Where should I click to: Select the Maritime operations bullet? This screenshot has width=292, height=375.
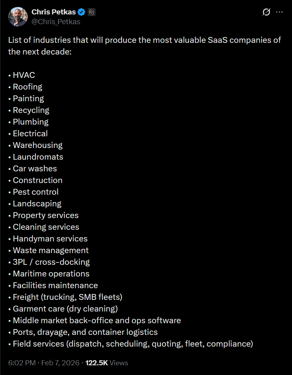[x=50, y=273]
